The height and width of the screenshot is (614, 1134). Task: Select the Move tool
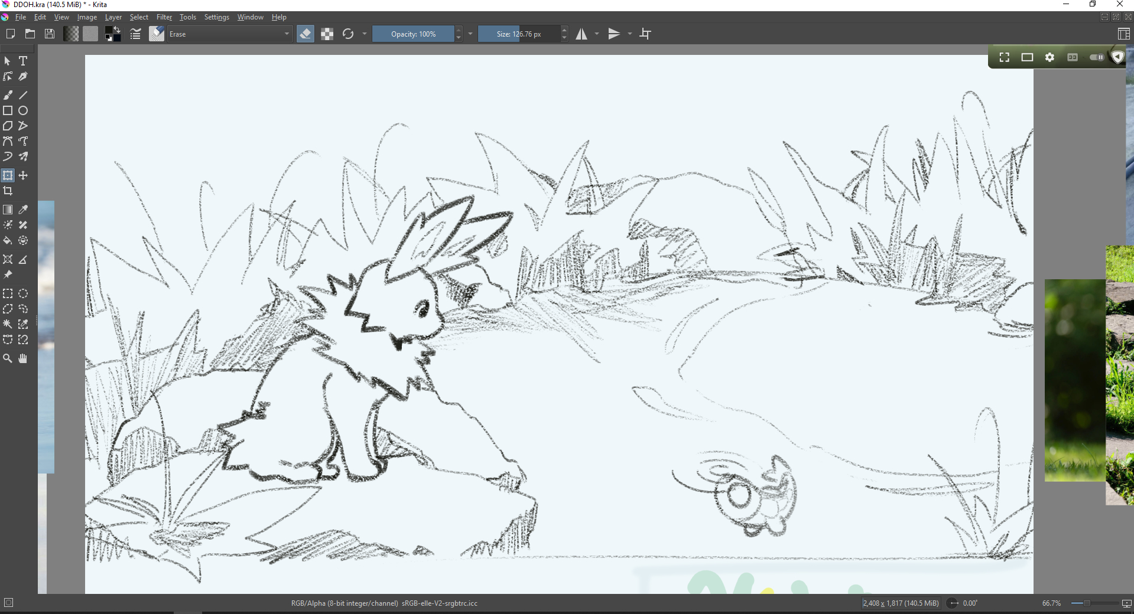pyautogui.click(x=23, y=175)
